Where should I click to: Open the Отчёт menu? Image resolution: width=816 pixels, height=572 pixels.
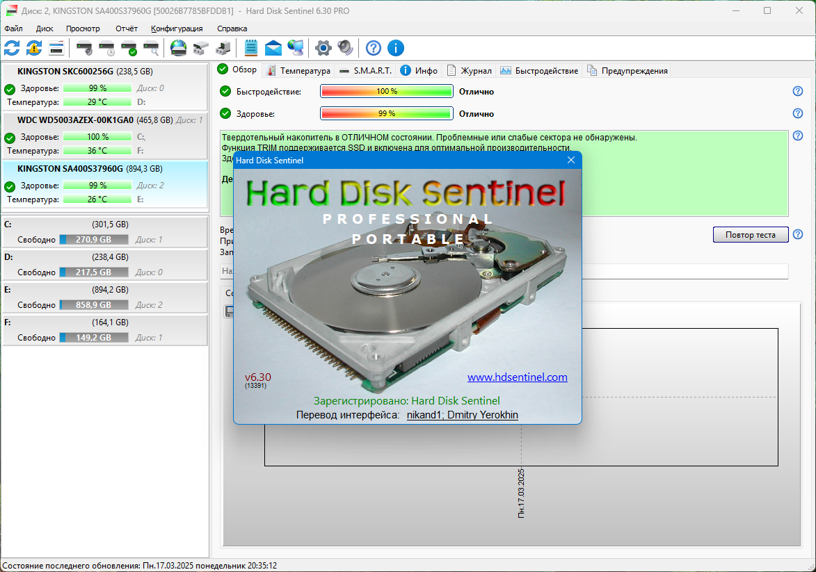tap(127, 28)
